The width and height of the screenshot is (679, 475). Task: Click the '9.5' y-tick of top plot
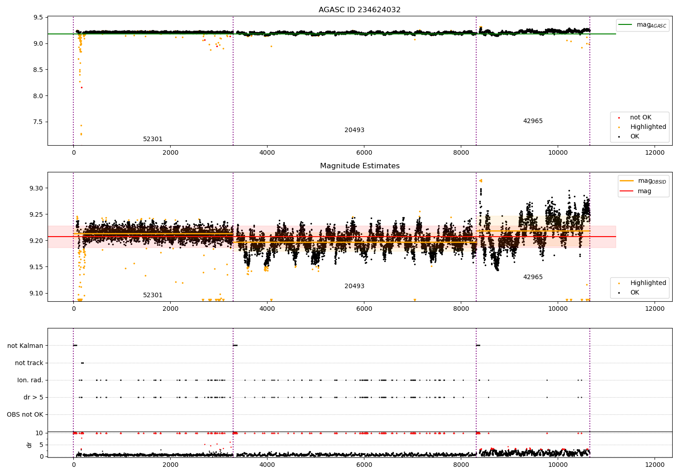click(38, 18)
